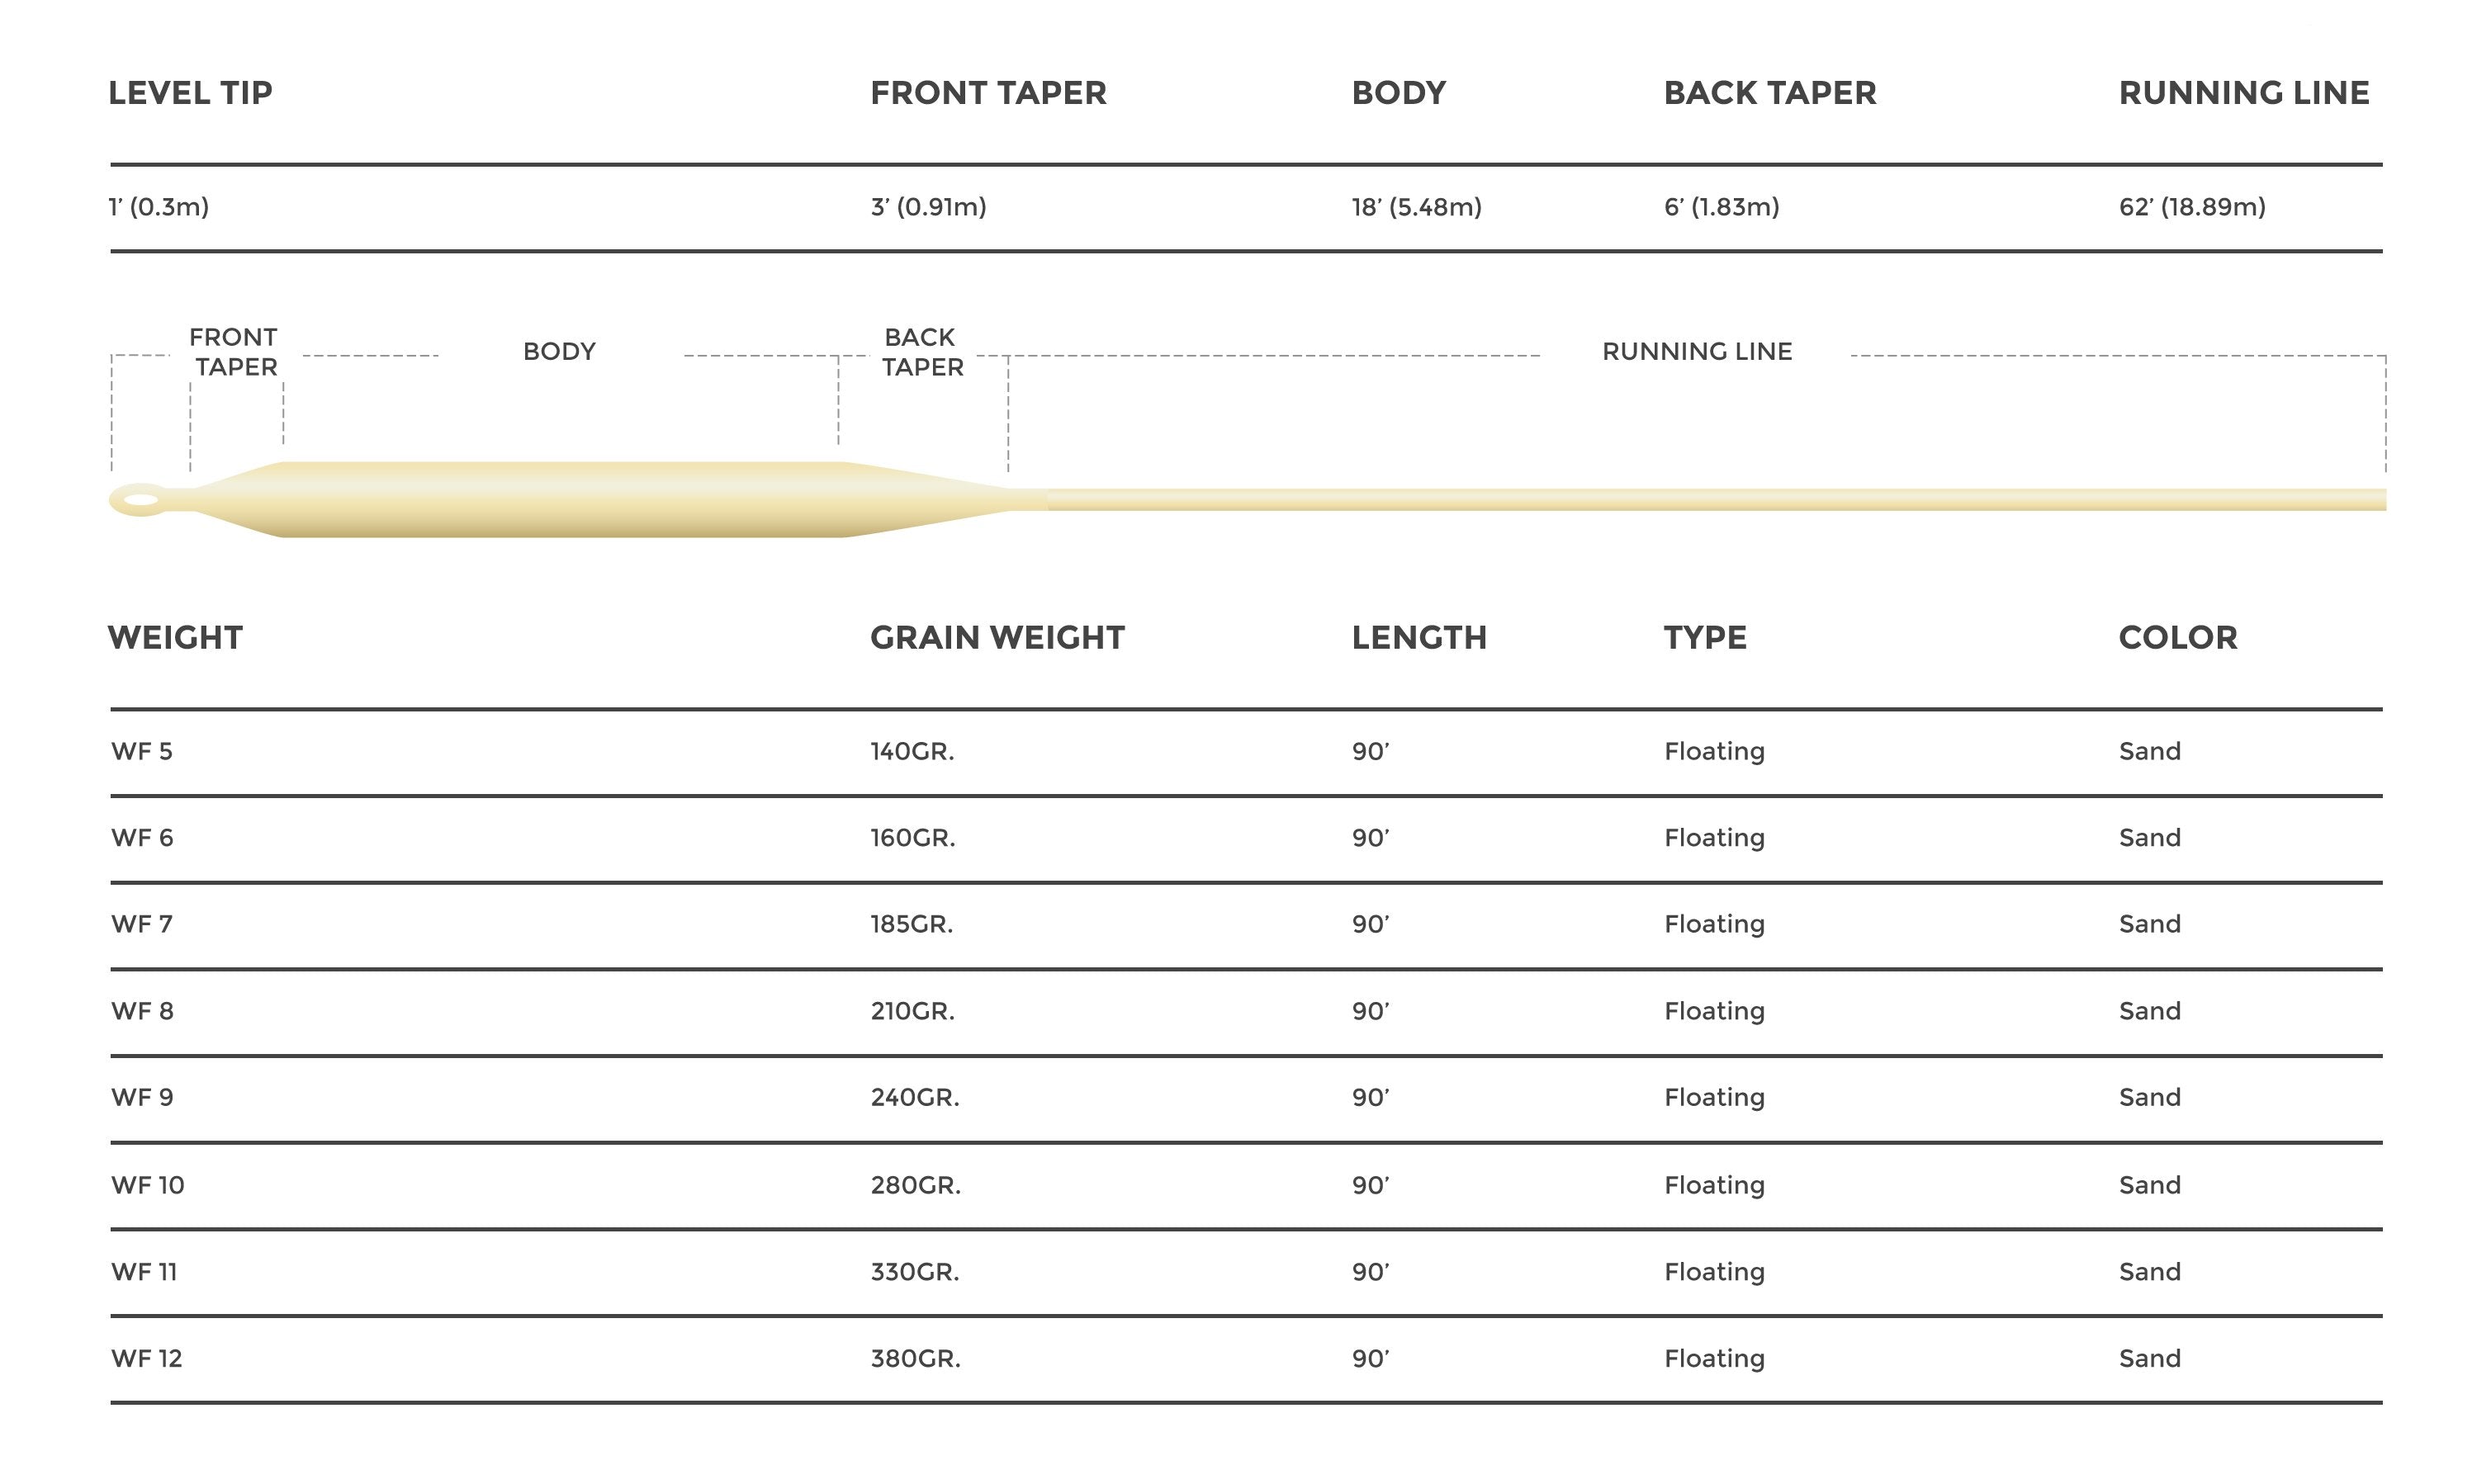Select the WF 5 row label

141,752
